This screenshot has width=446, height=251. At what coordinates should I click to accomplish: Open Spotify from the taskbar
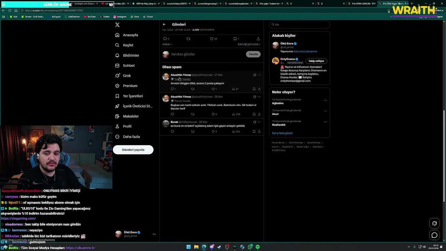pyautogui.click(x=257, y=247)
